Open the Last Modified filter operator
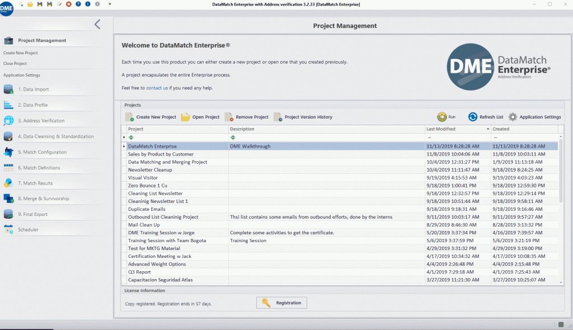 pyautogui.click(x=429, y=138)
